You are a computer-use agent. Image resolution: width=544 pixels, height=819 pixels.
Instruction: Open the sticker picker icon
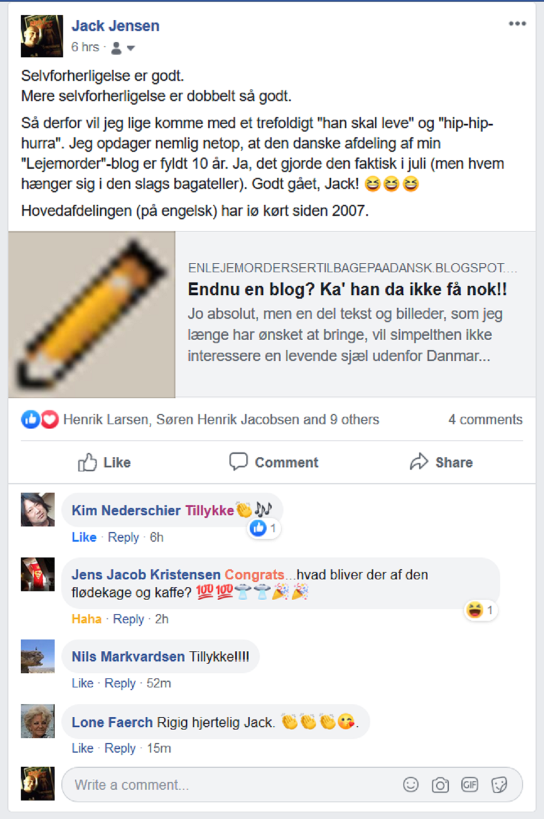click(x=499, y=785)
